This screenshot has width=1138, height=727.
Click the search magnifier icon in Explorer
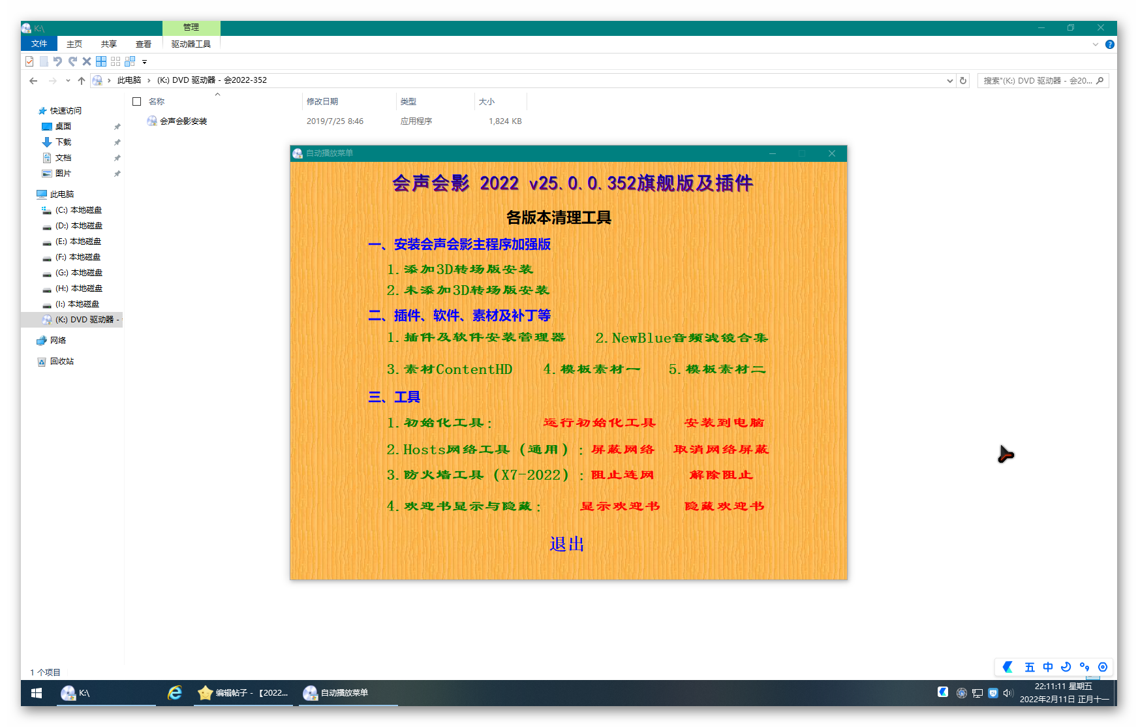[1100, 80]
